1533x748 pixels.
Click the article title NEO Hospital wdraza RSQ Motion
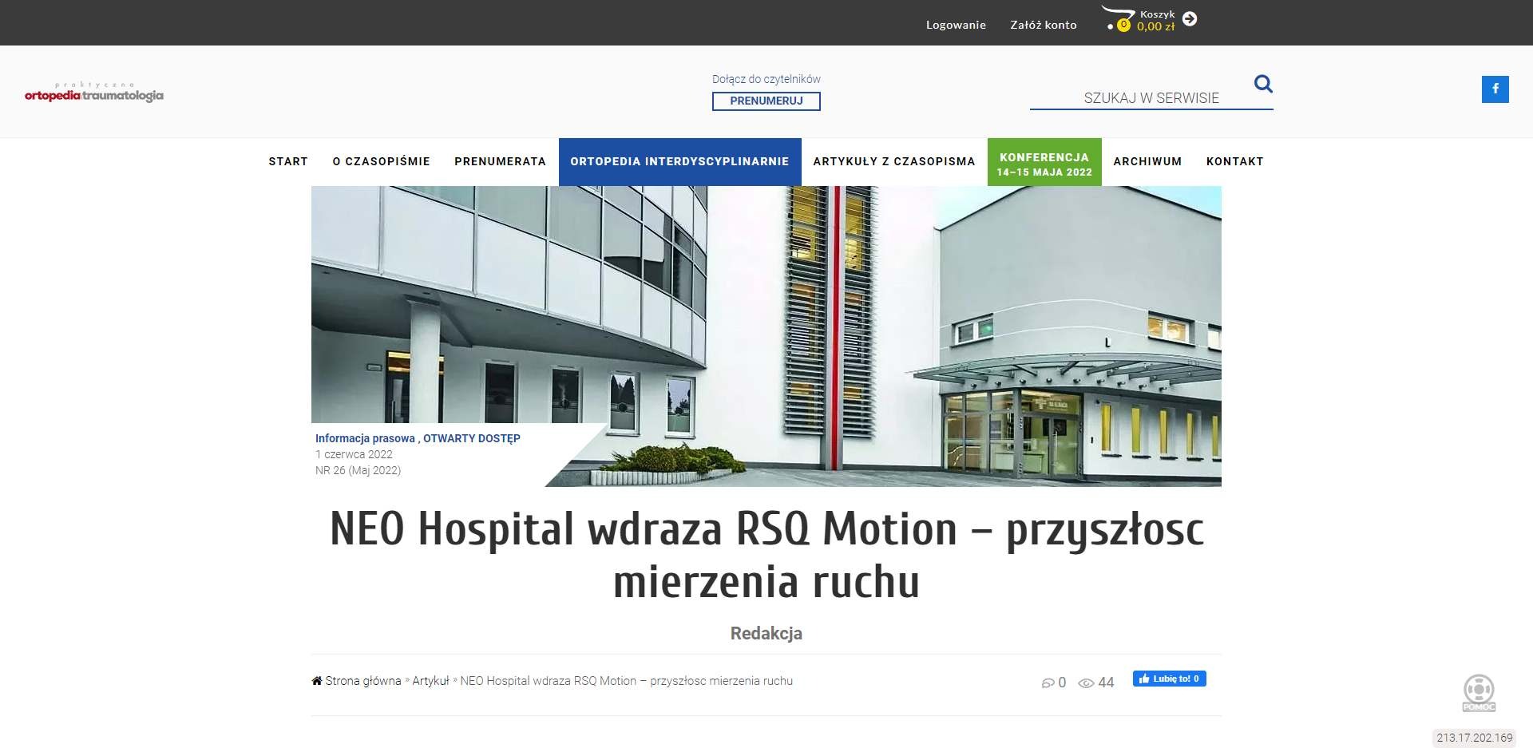[x=766, y=555]
